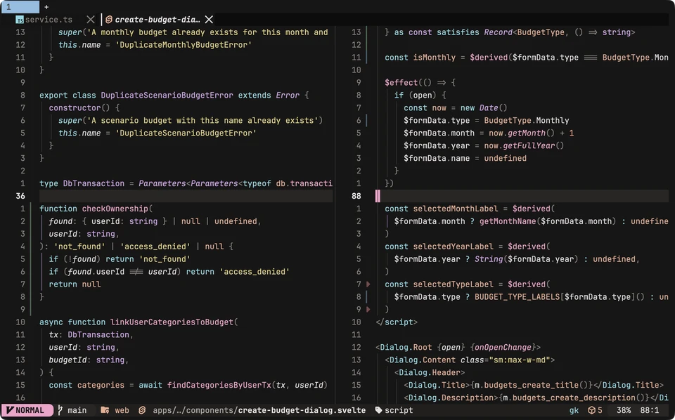Close the create-budget-dia… buffer tab
Viewport: 675px width, 420px height.
point(209,20)
